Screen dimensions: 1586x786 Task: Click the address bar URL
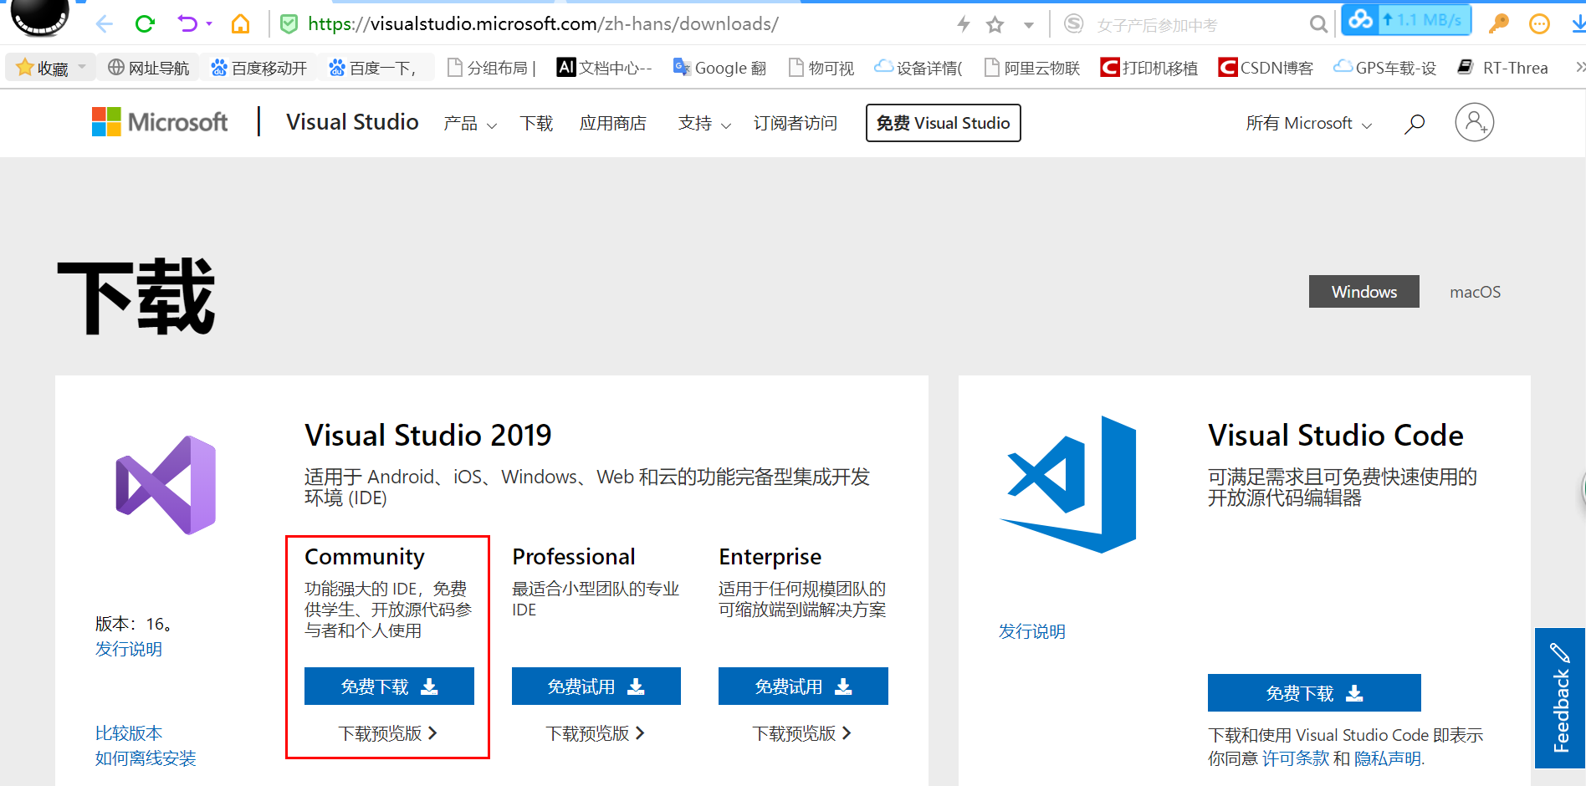(x=543, y=24)
